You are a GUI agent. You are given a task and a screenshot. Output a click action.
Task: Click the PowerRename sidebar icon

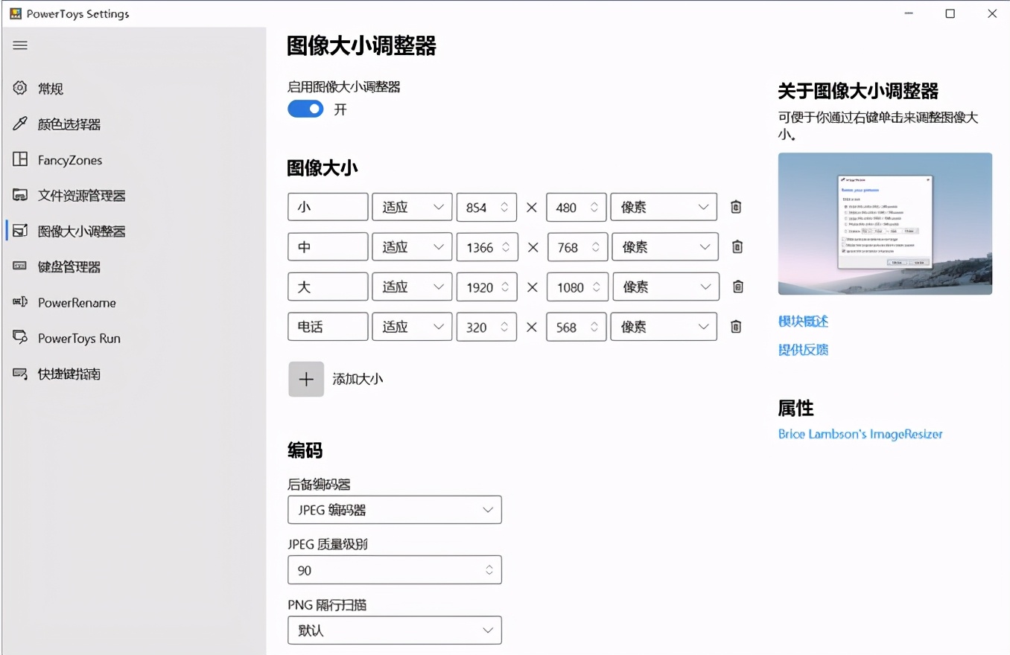pos(20,302)
